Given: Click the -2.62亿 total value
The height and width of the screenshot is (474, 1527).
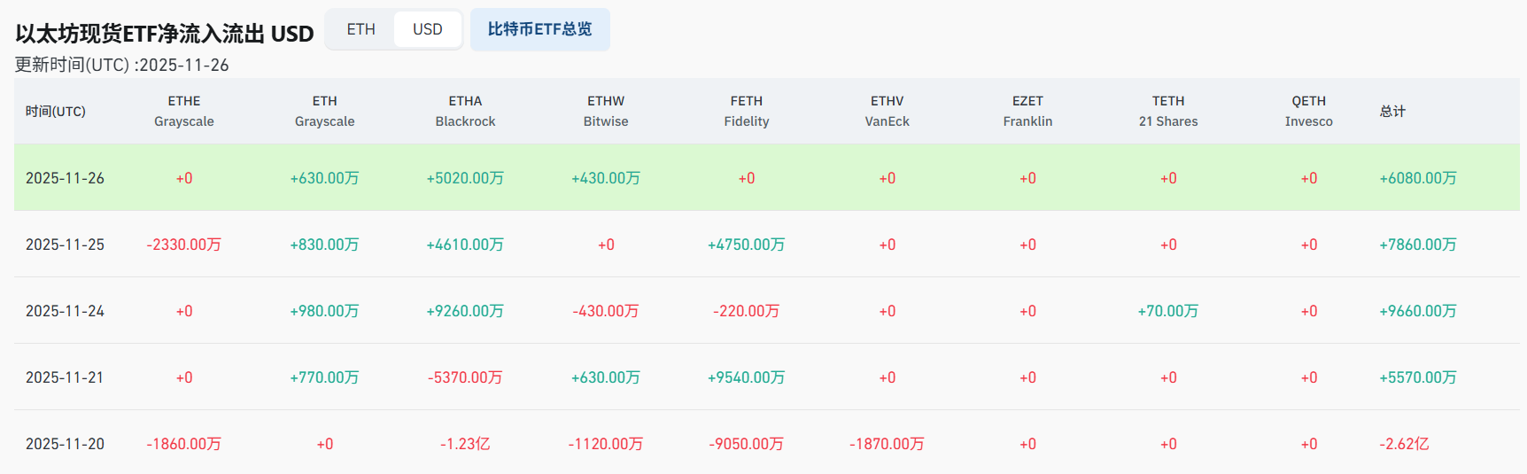Looking at the screenshot, I should pyautogui.click(x=1404, y=444).
